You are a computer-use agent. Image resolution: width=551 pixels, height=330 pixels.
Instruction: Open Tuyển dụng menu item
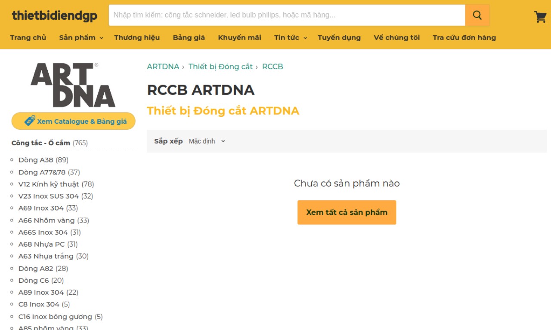339,37
